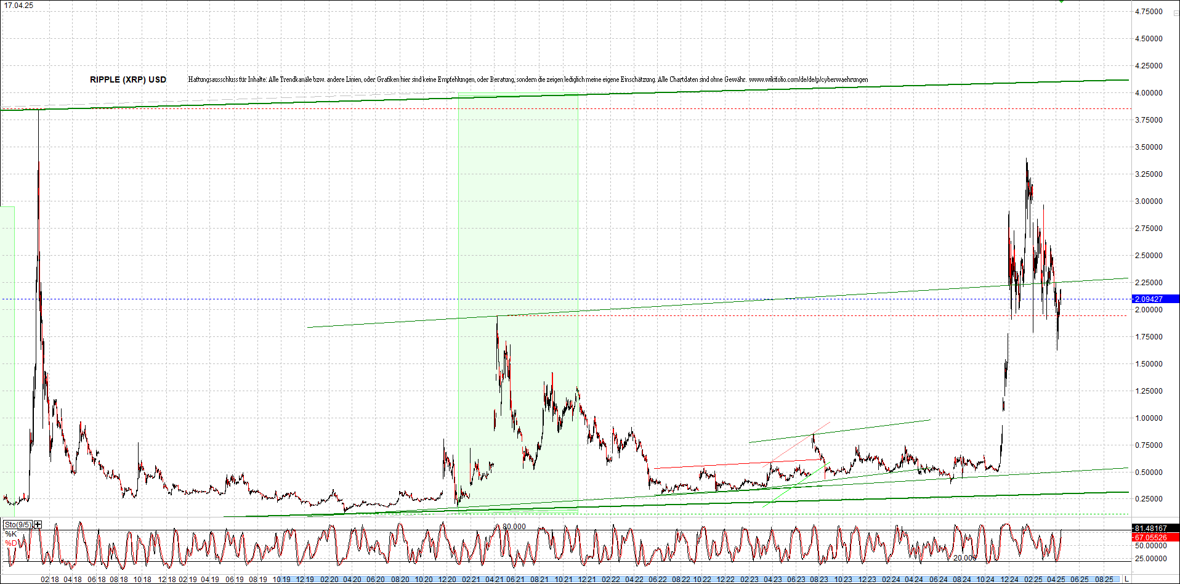1180x584 pixels.
Task: Open the wikifolio.com/de/de/p/cyberwaehrungen link
Action: tap(808, 79)
